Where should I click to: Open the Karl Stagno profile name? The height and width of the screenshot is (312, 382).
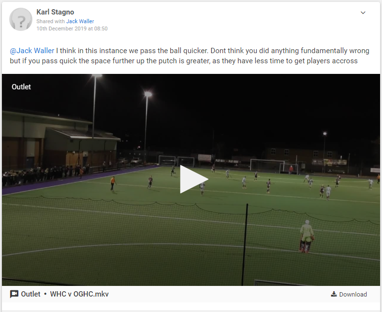click(55, 12)
